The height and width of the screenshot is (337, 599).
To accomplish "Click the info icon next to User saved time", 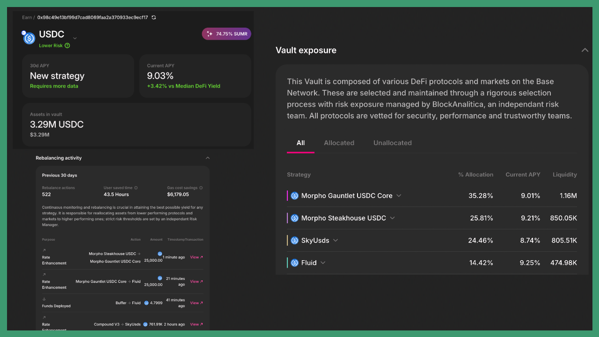I will (136, 188).
